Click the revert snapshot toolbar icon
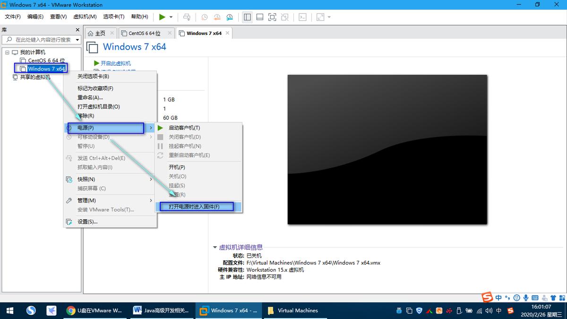The height and width of the screenshot is (319, 567). (x=217, y=17)
